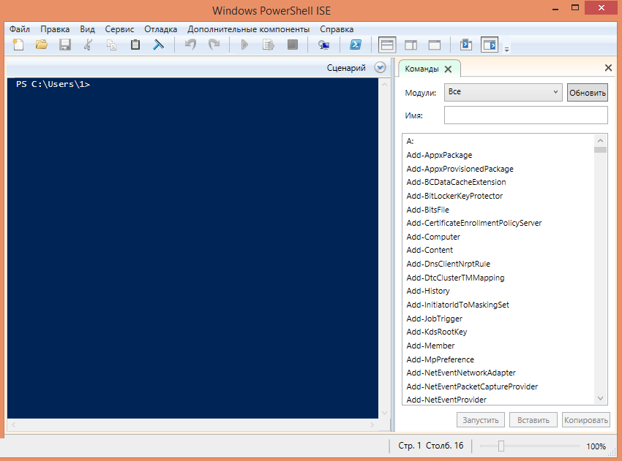
Task: Select Add-DtcClusterTMMapping command
Action: tap(455, 278)
